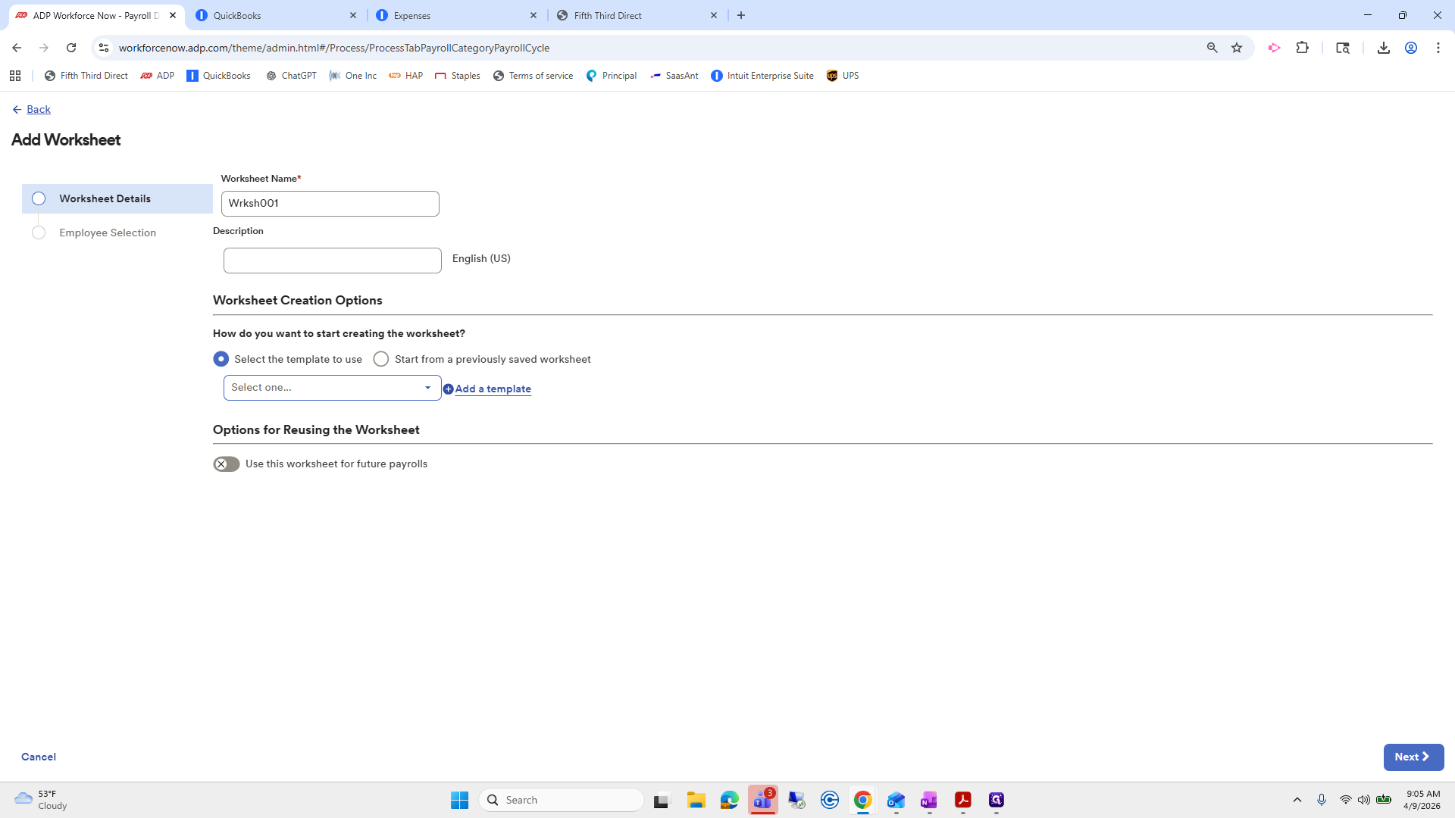Screen dimensions: 1455x818
Task: Open the Select one template dropdown
Action: coord(333,388)
